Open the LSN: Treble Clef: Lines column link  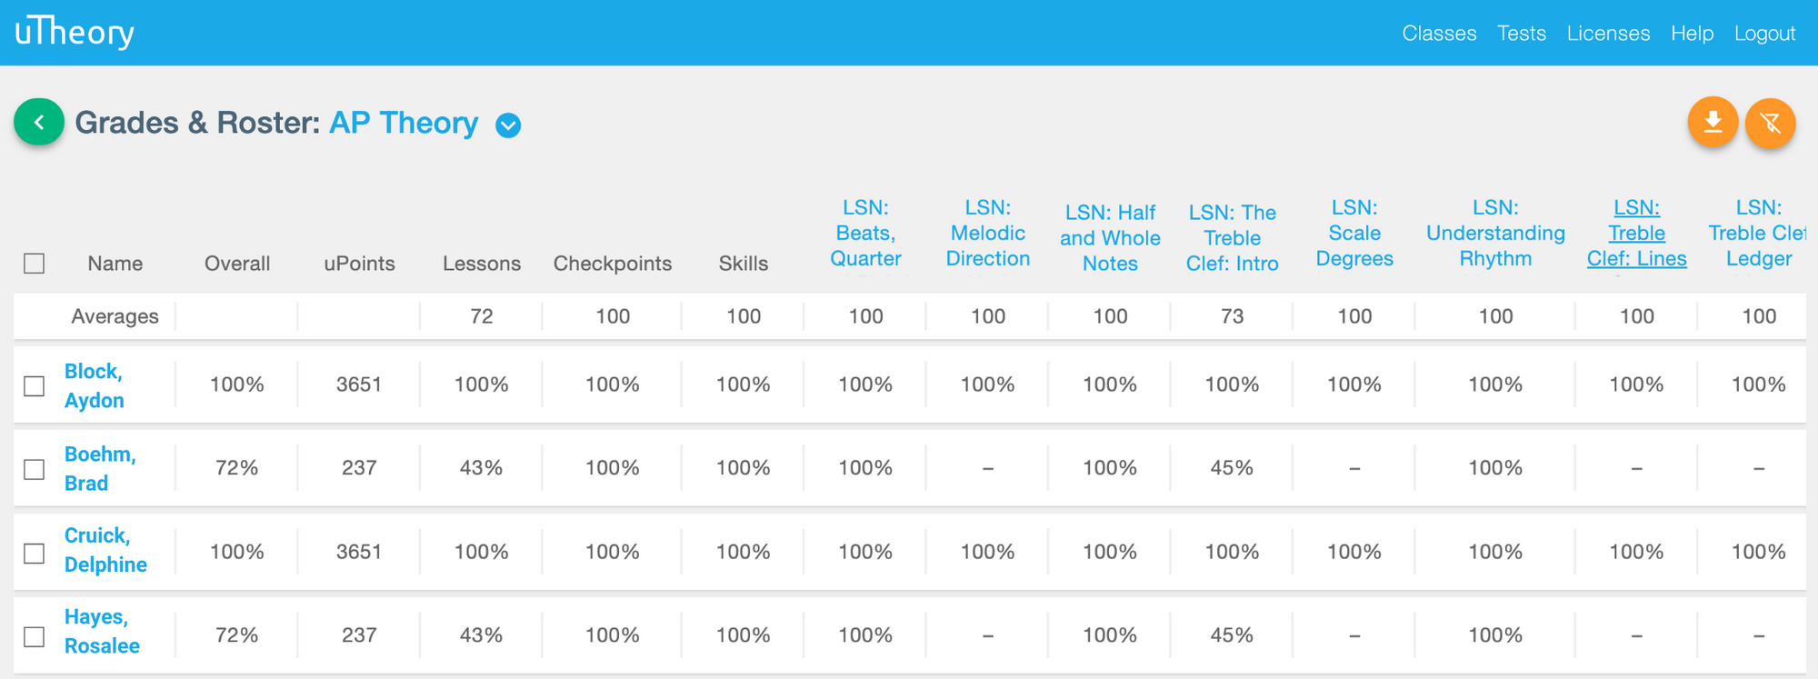[x=1636, y=234]
